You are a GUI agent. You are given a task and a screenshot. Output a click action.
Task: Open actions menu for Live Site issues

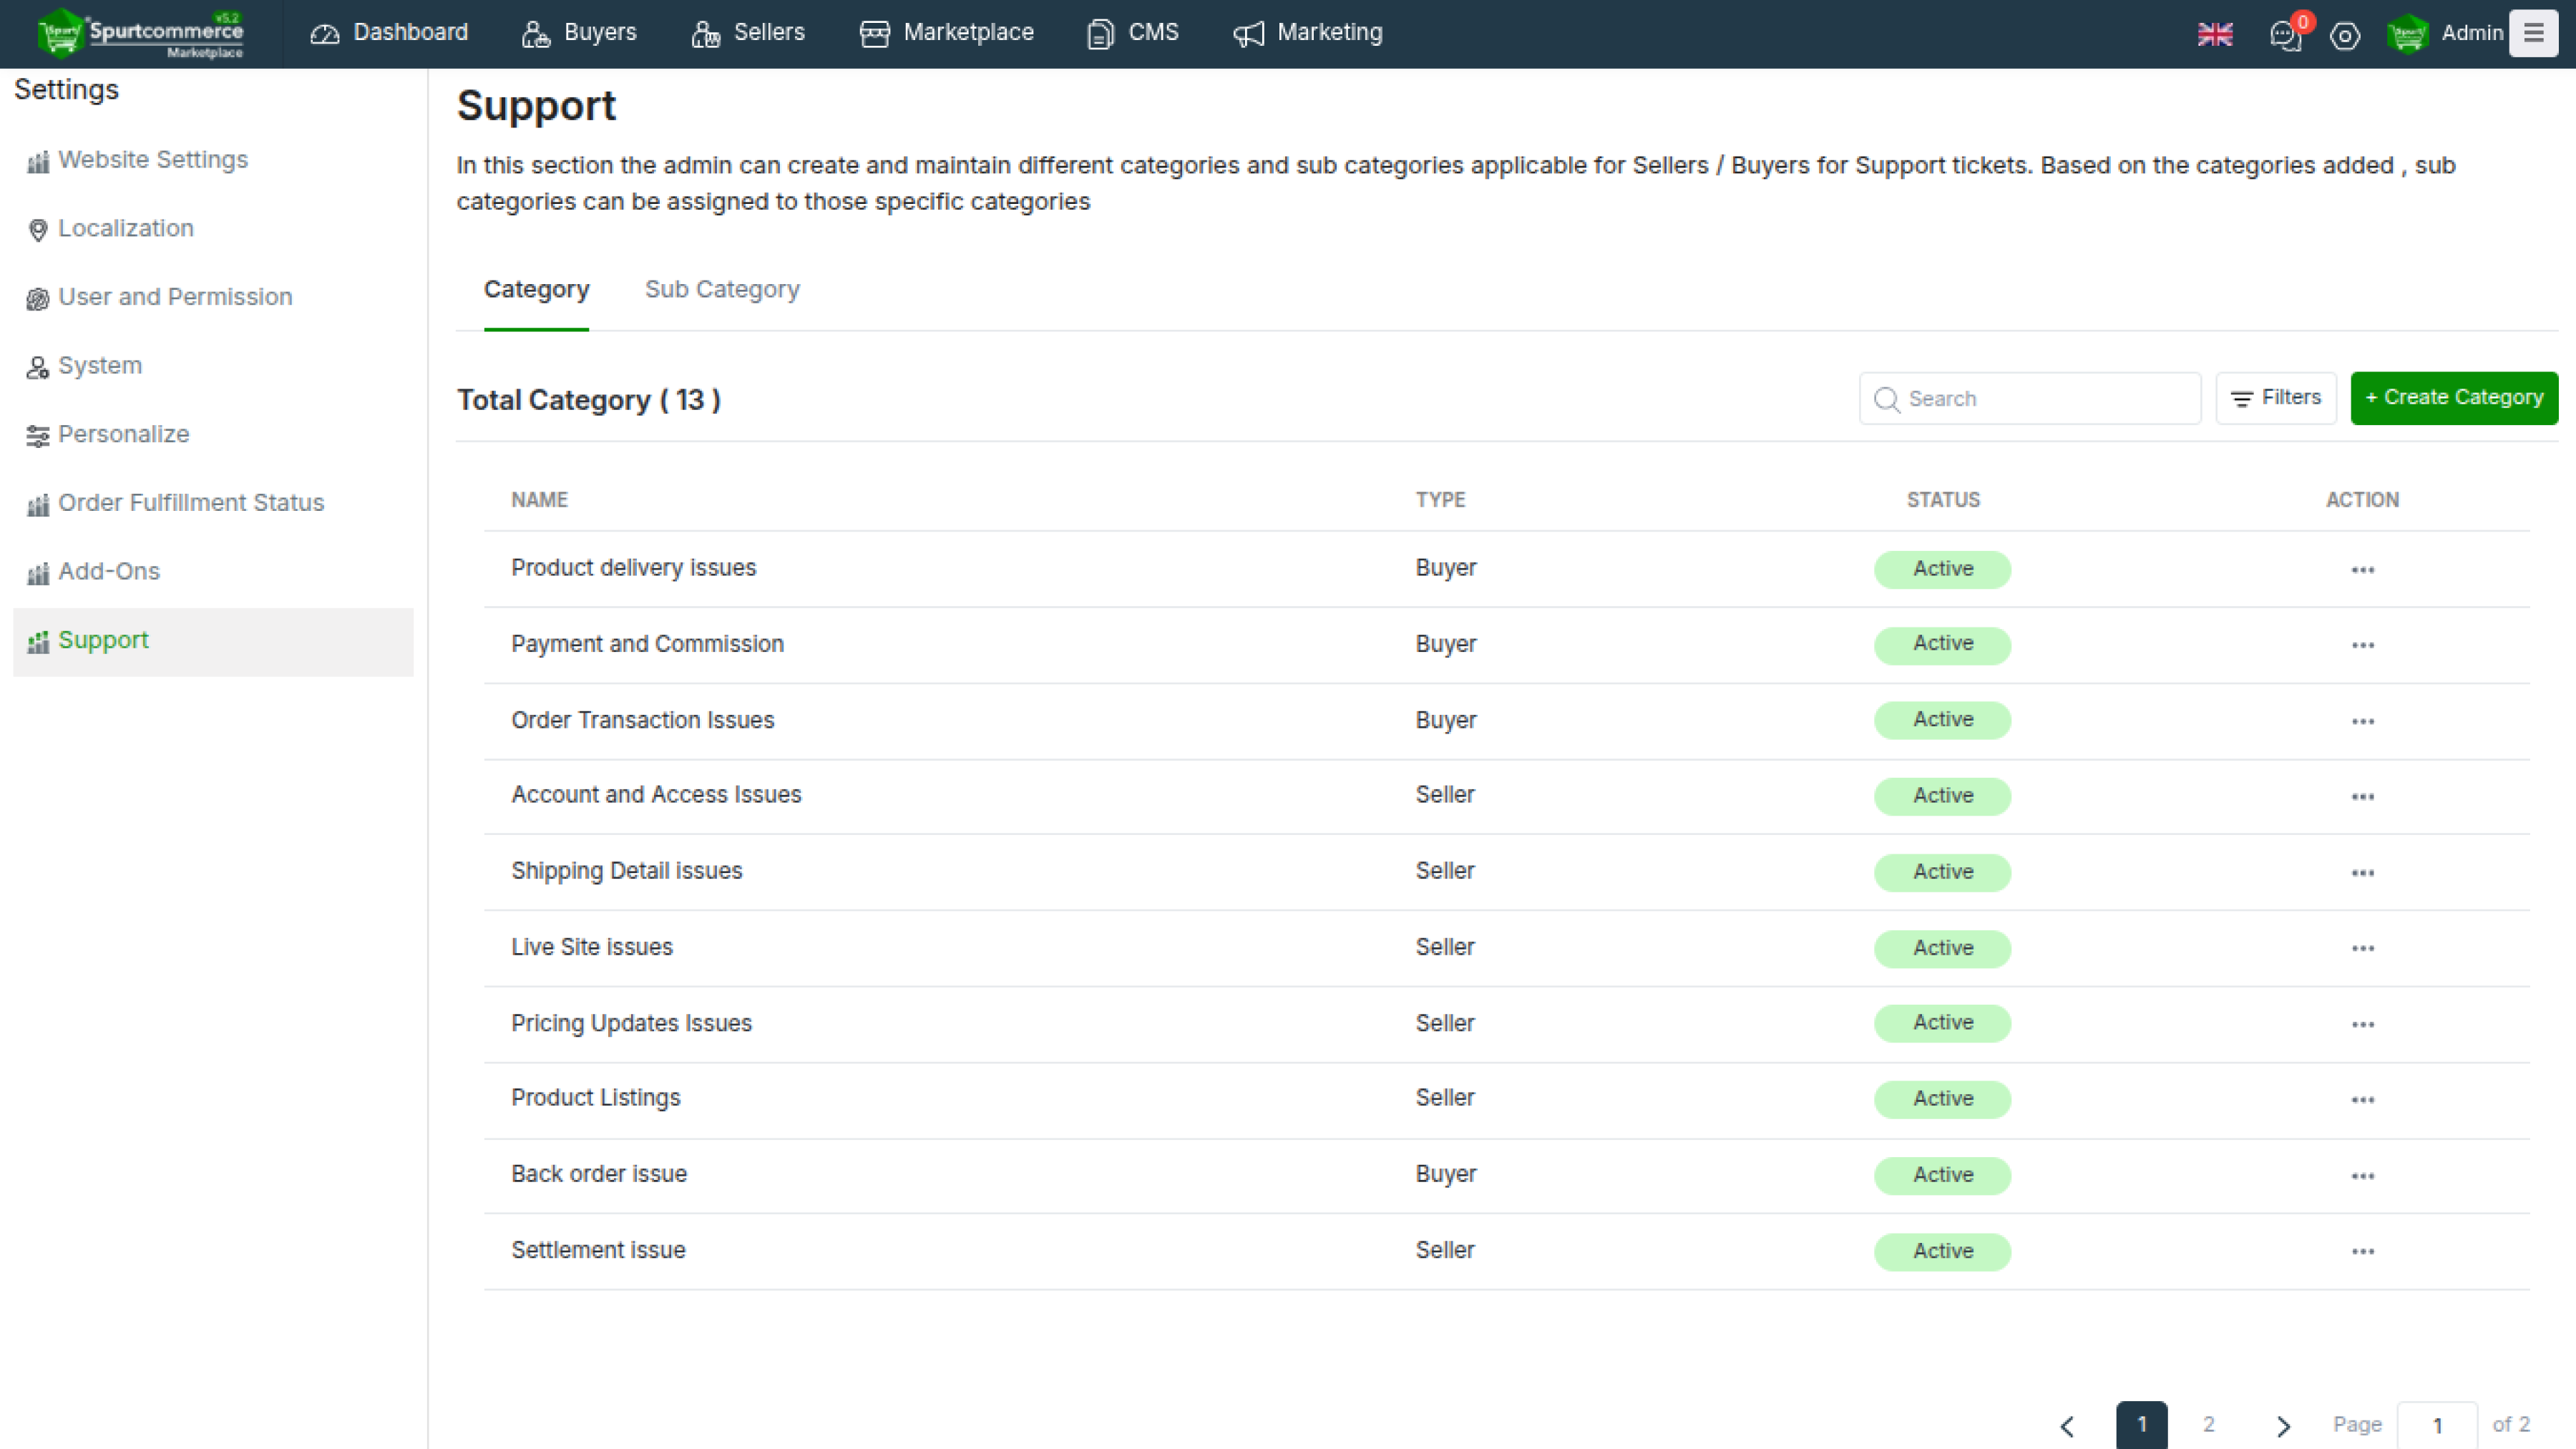[2362, 948]
